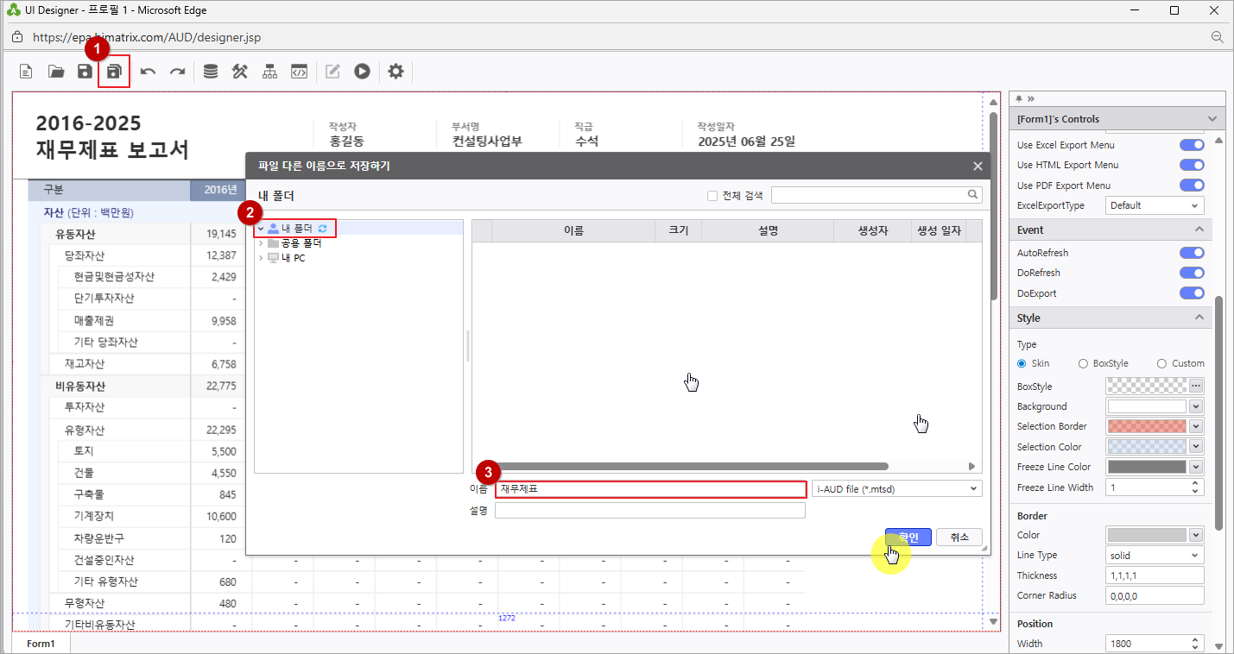Open the i-AUD file type dropdown
This screenshot has width=1234, height=654.
click(897, 489)
